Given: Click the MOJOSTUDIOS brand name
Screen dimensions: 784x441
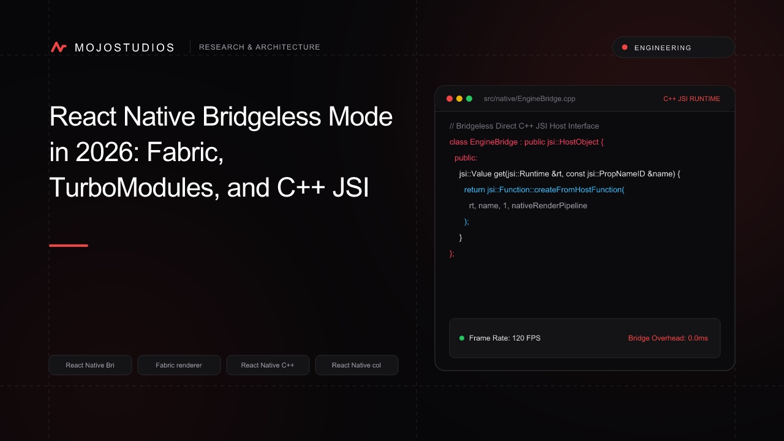Looking at the screenshot, I should point(124,48).
